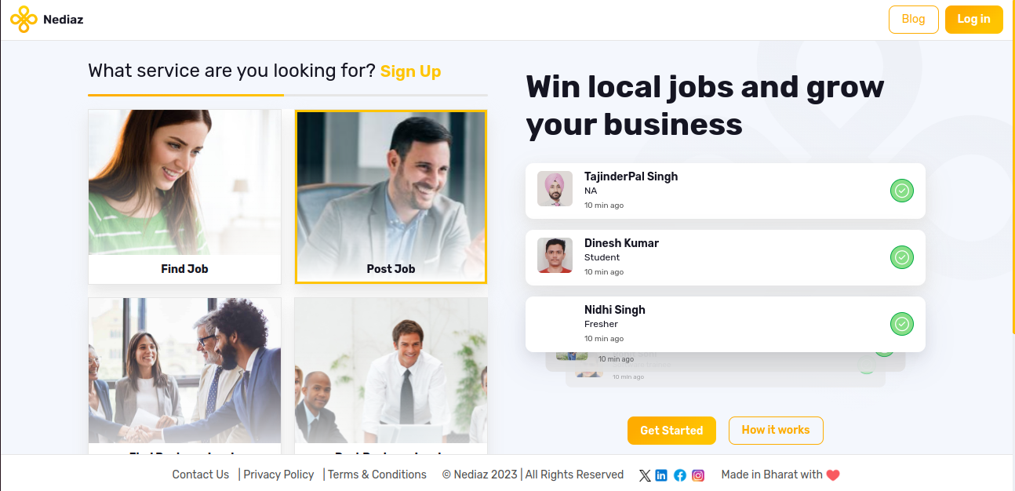Click the green checkmark beside TajinderPal Singh
1015x491 pixels.
[901, 191]
